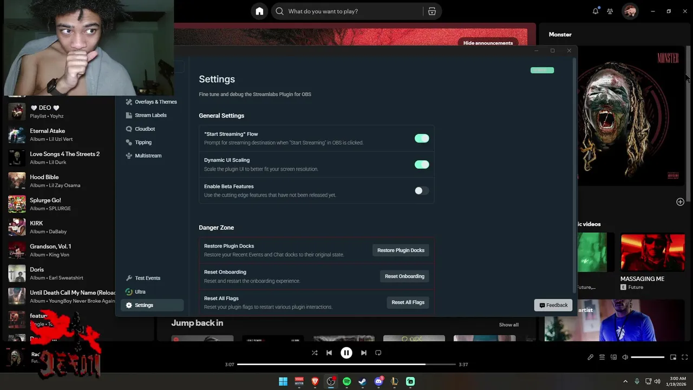
Task: Click Spotify search field
Action: pos(346,11)
